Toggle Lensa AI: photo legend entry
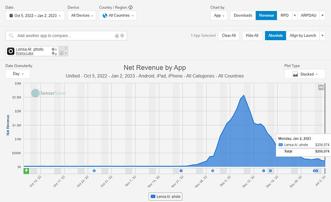Screen dimensions: 331x202 165,196
